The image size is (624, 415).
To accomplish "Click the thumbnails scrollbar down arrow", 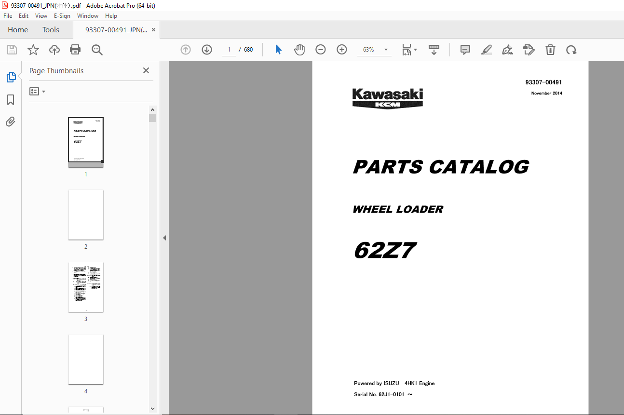I will click(x=152, y=409).
